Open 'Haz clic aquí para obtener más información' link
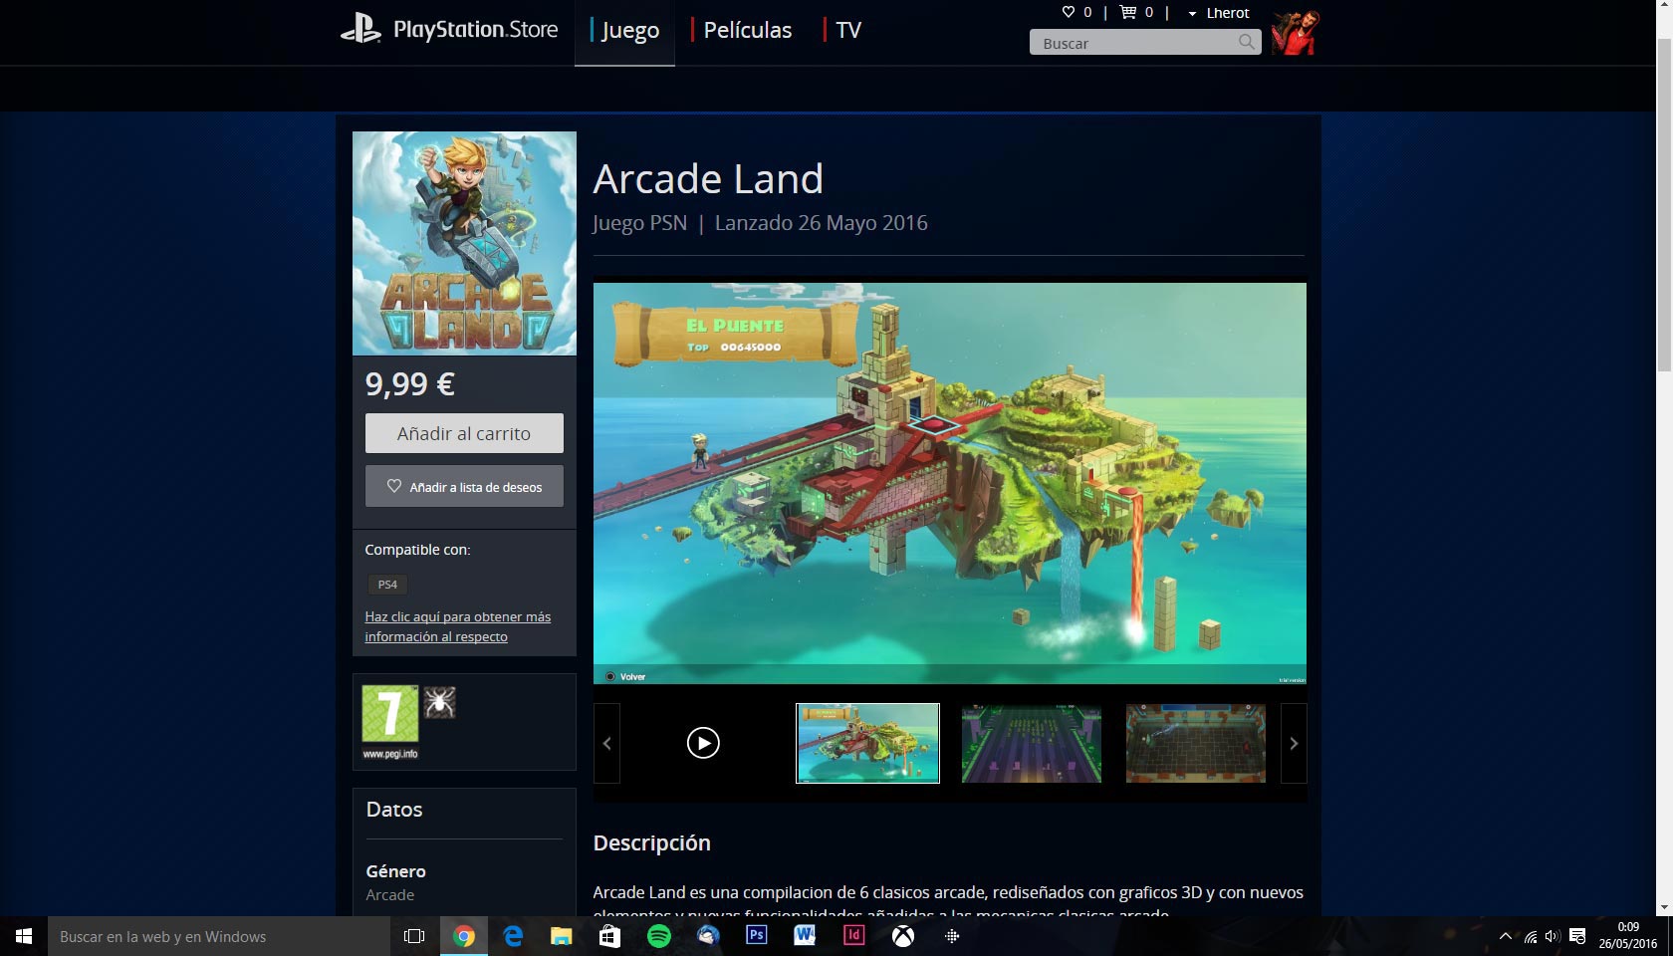 pyautogui.click(x=457, y=626)
